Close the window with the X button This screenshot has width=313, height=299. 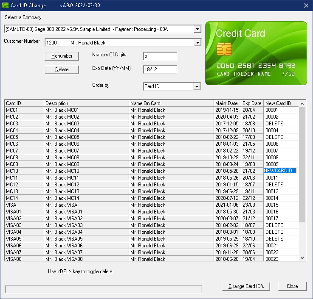click(x=306, y=6)
